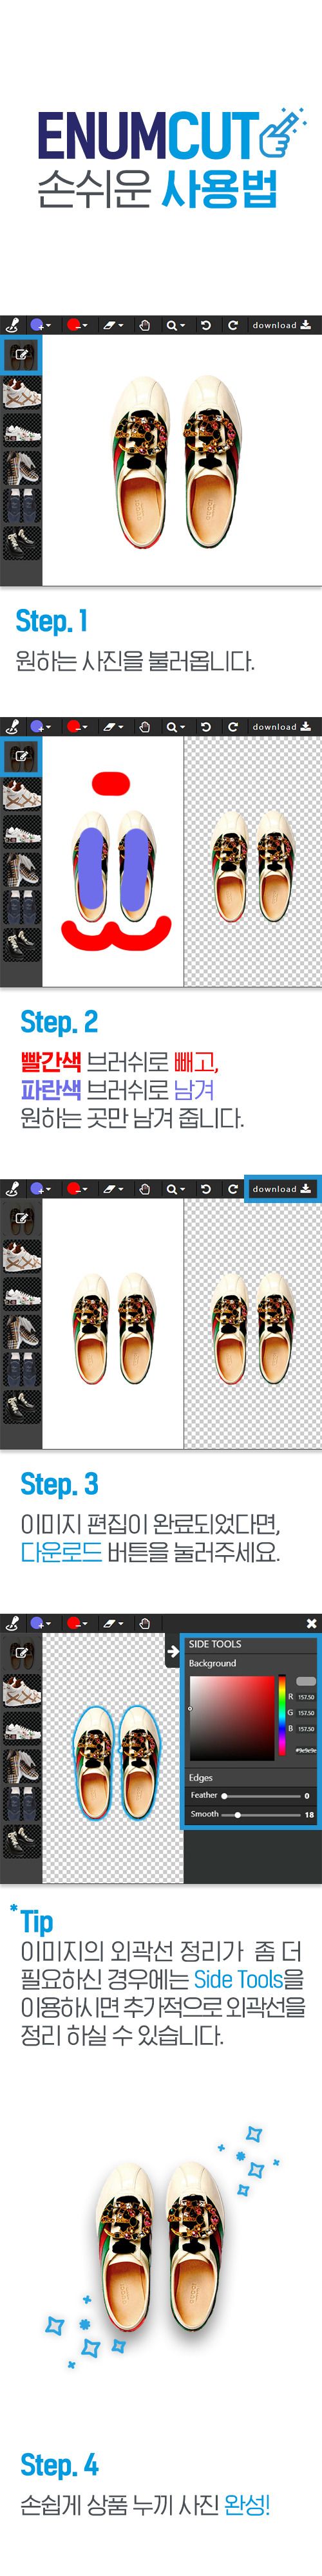Click the G value field in Background
Viewport: 322px width, 2576px height.
(306, 1713)
